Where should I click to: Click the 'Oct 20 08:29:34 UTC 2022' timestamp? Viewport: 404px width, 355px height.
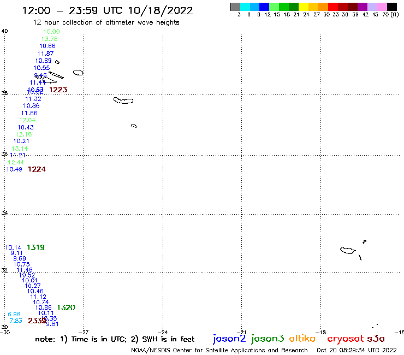[x=357, y=350]
